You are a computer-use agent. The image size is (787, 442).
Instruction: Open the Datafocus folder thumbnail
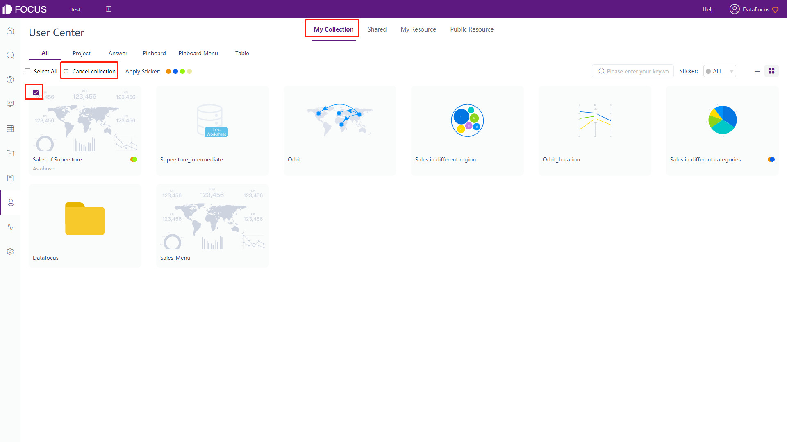pos(85,218)
